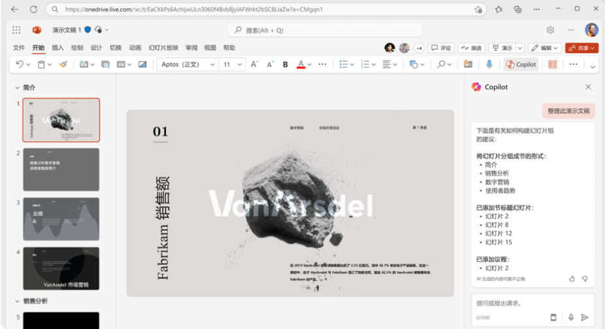Click the Find magnifier icon in the ribbon
This screenshot has width=605, height=329.
441,65
